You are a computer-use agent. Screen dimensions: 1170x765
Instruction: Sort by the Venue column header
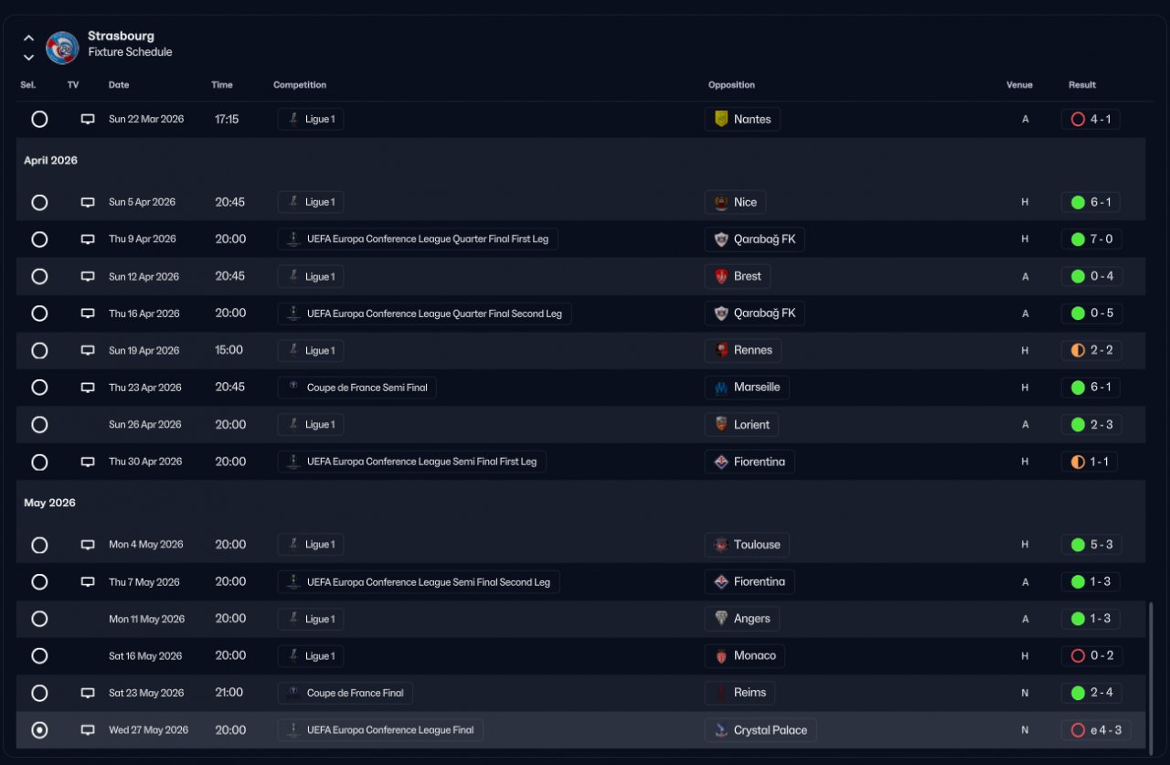pyautogui.click(x=1019, y=85)
